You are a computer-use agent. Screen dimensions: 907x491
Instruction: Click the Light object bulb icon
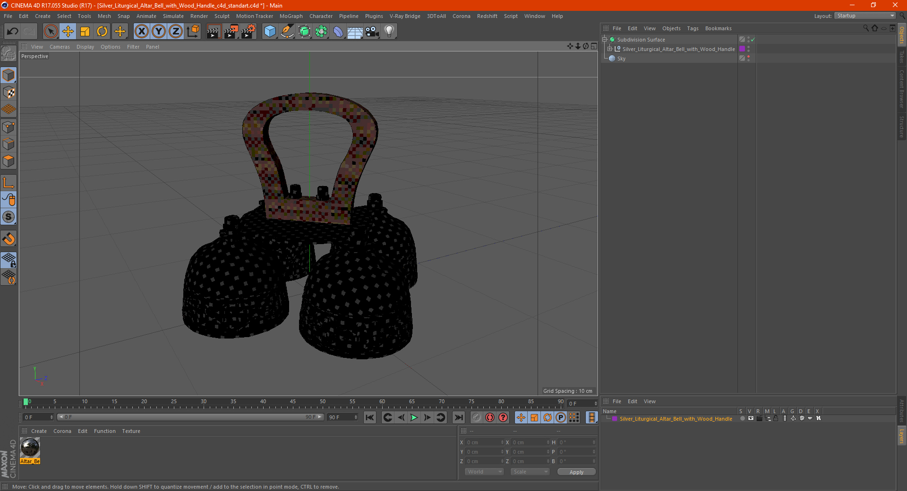389,32
